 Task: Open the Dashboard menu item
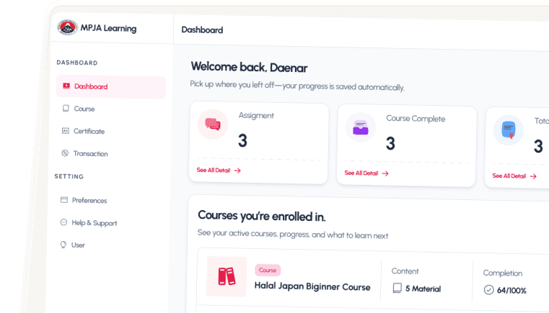point(110,86)
